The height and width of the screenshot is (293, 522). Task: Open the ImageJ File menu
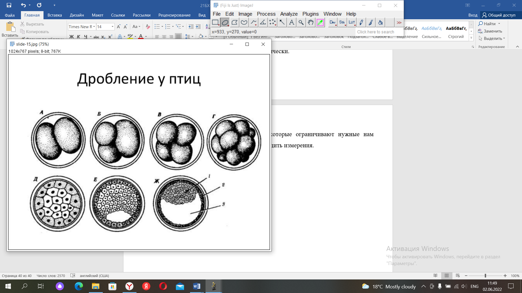coord(216,14)
